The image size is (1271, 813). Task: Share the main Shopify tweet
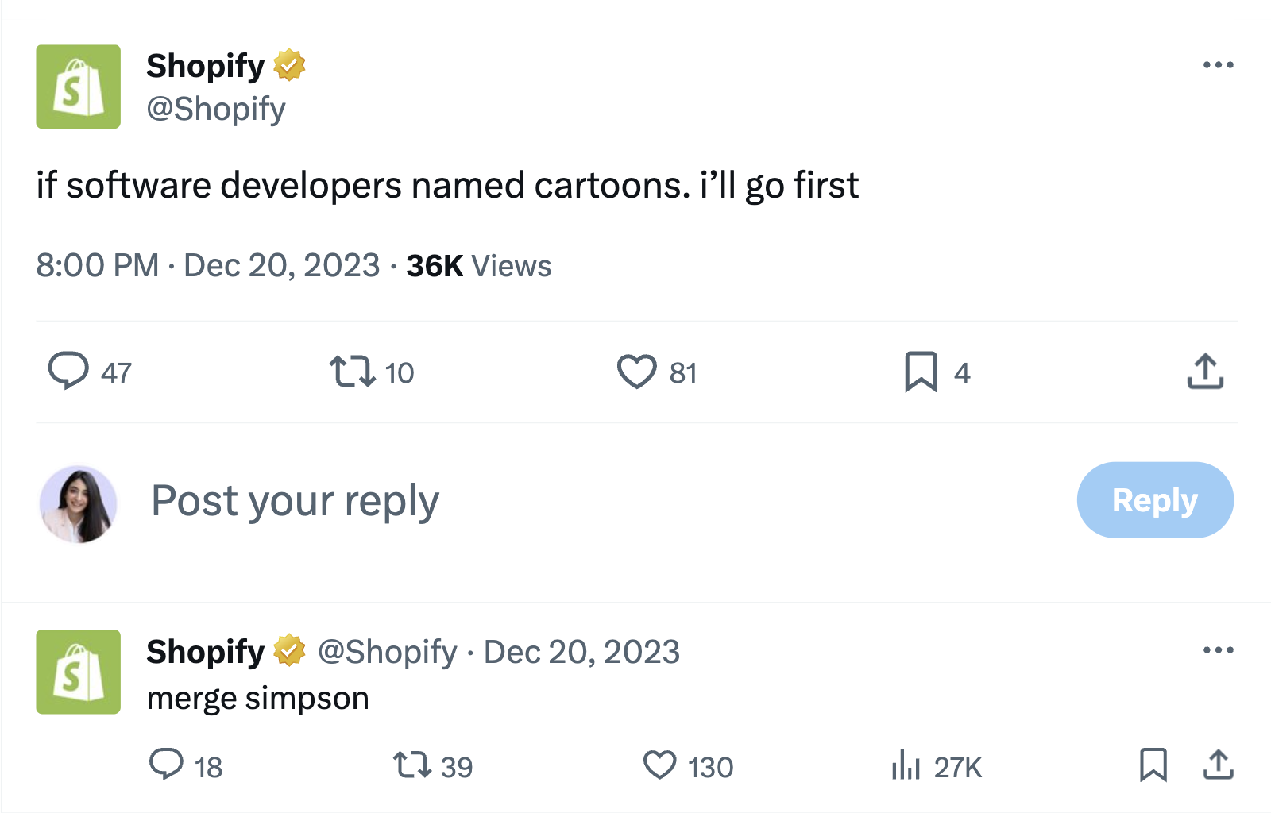point(1204,371)
